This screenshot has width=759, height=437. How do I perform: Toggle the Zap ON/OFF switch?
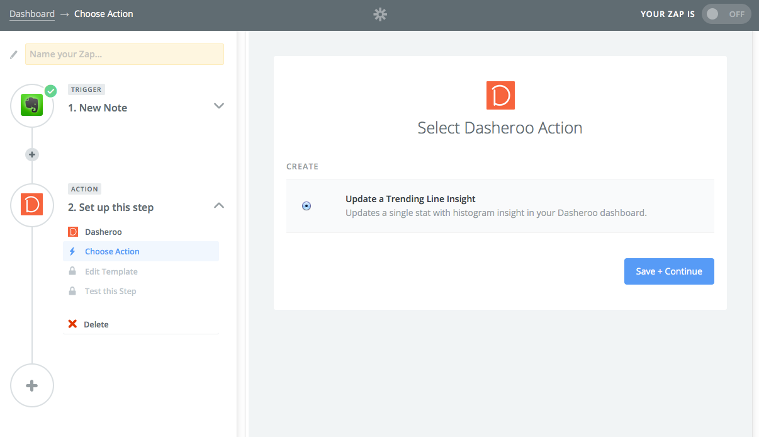pyautogui.click(x=726, y=14)
